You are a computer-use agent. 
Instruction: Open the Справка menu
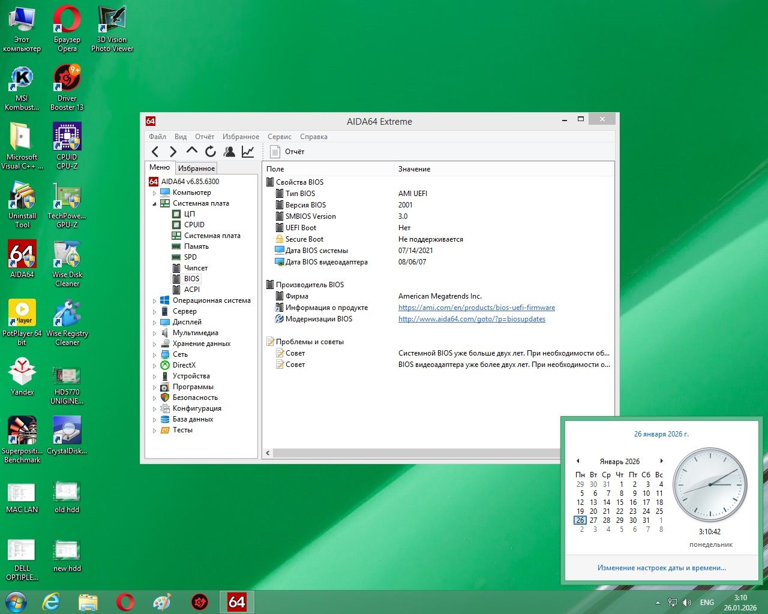point(314,137)
